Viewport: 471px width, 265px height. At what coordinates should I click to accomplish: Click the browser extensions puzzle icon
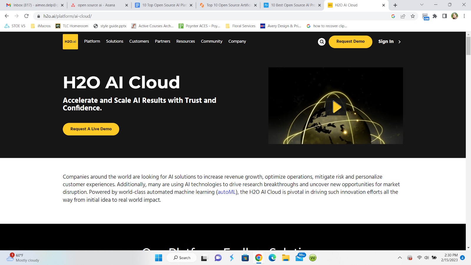pyautogui.click(x=435, y=16)
